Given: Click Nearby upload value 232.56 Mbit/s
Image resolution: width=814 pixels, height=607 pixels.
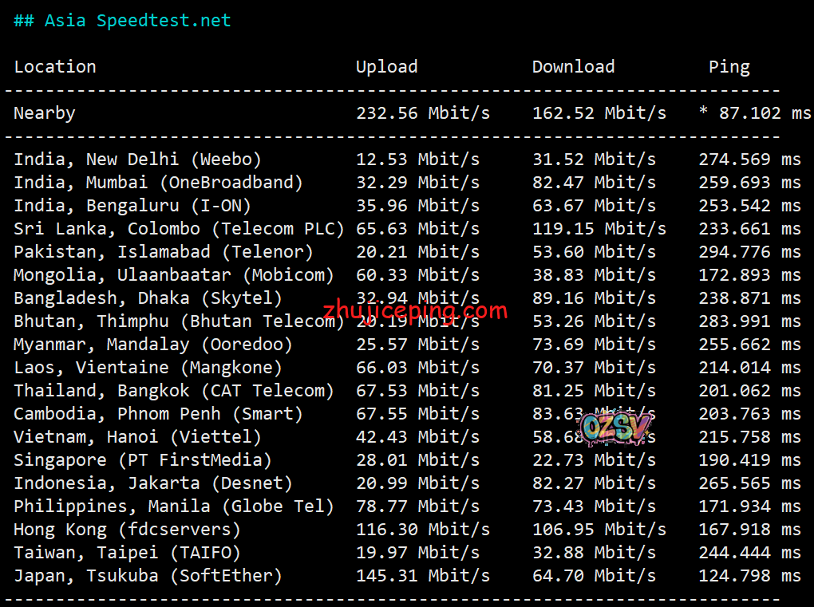Looking at the screenshot, I should click(x=422, y=113).
